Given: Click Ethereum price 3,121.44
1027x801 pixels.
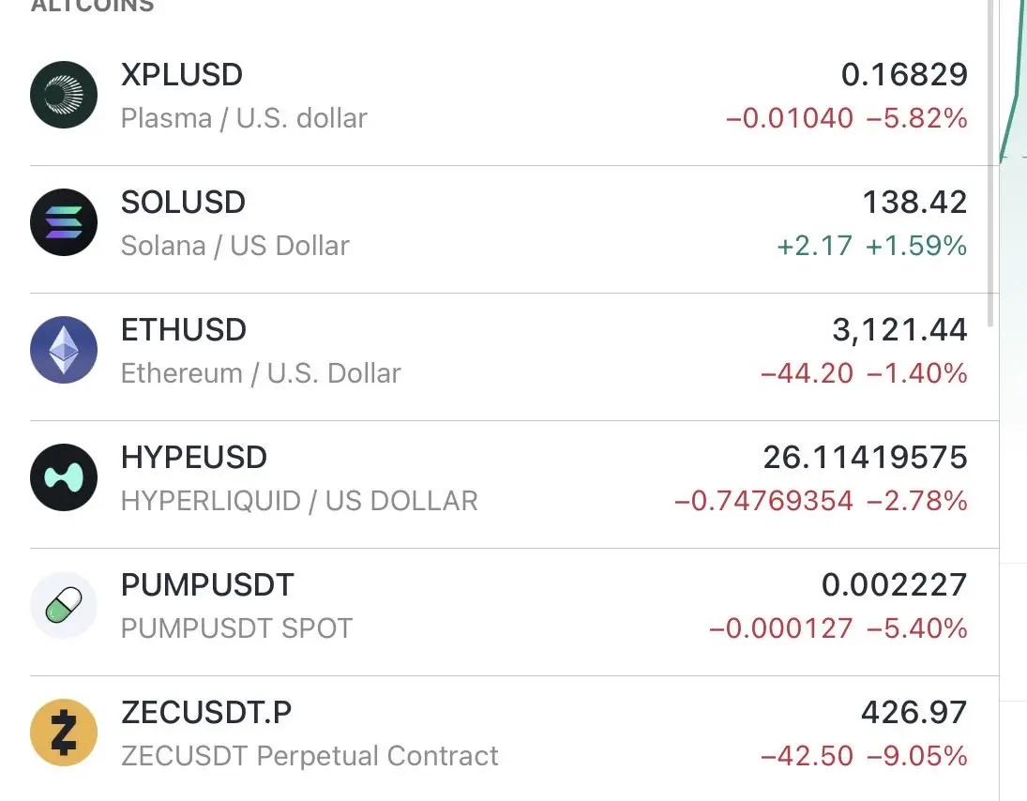Looking at the screenshot, I should 899,330.
